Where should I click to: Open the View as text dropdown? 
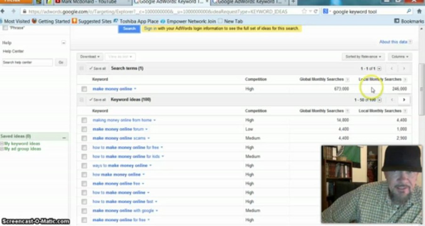pyautogui.click(x=120, y=57)
